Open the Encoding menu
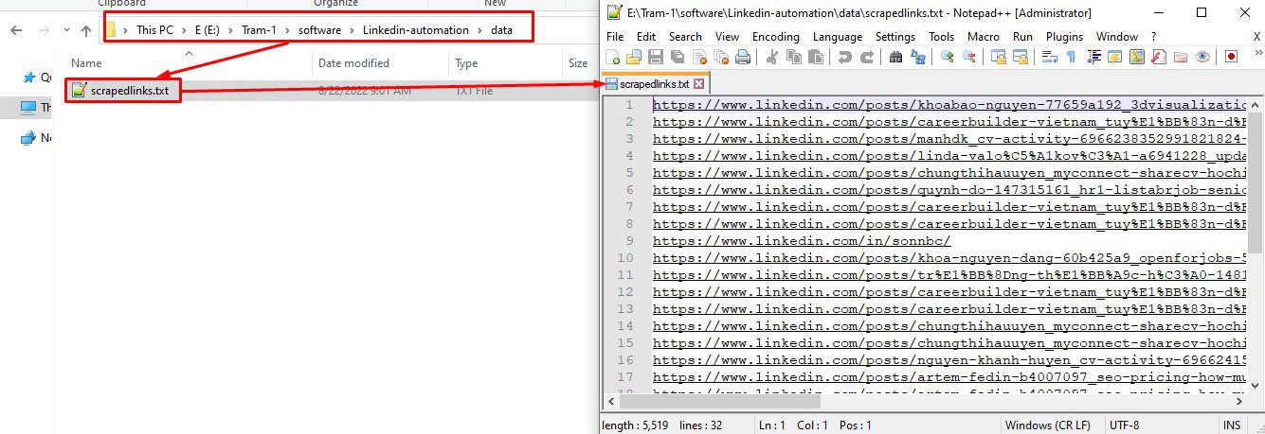The width and height of the screenshot is (1265, 434). (775, 37)
